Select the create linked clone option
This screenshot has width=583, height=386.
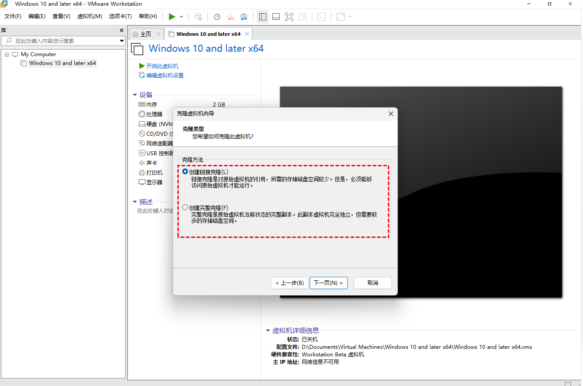[x=185, y=172]
